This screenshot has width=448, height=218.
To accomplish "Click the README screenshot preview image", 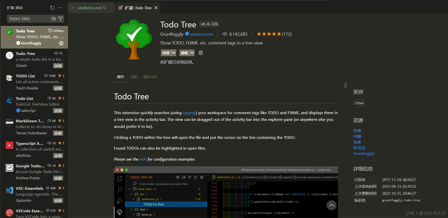I will point(226,192).
